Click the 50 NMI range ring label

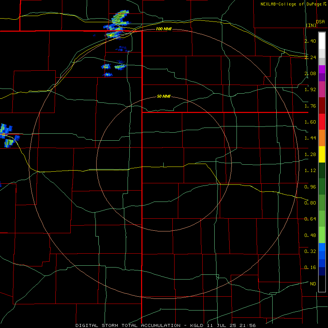click(164, 97)
